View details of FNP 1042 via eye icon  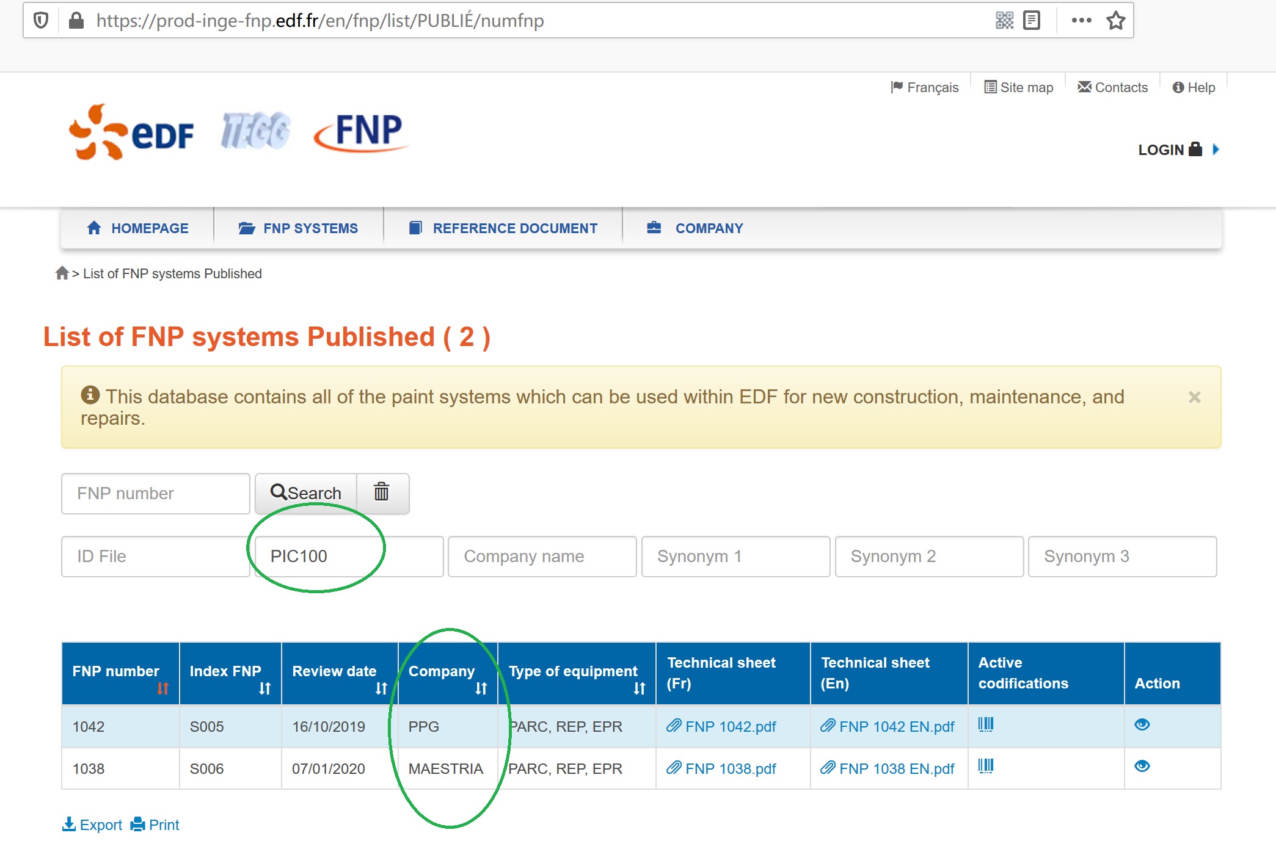(1142, 724)
